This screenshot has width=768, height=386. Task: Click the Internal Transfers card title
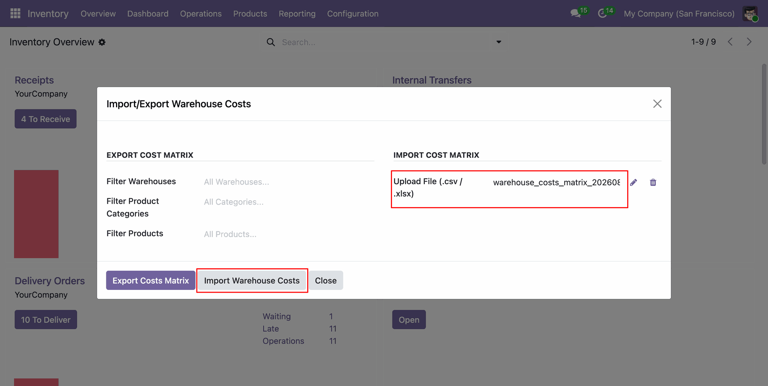pyautogui.click(x=432, y=80)
